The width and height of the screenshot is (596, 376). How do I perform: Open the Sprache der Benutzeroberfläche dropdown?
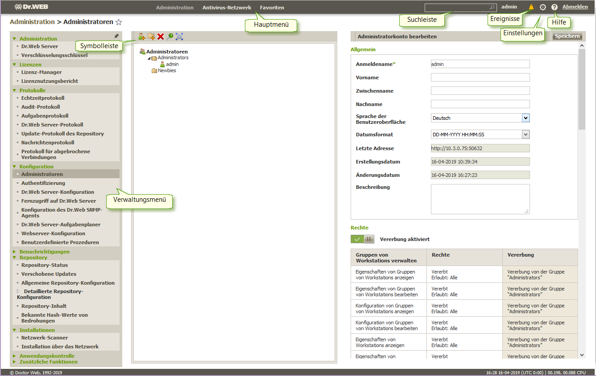pos(526,118)
